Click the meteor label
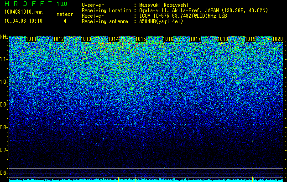This screenshot has height=182, width=287. (65, 14)
